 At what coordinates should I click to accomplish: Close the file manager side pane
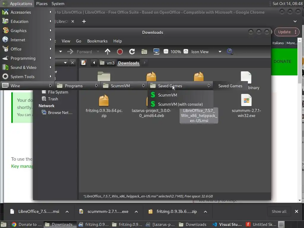pyautogui.click(x=72, y=63)
